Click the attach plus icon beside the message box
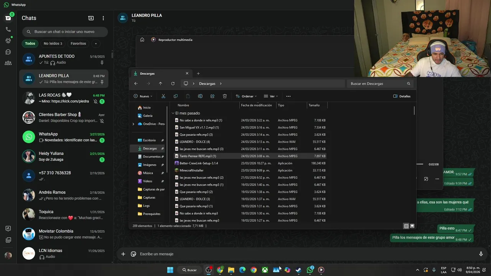The width and height of the screenshot is (491, 276). tap(123, 254)
